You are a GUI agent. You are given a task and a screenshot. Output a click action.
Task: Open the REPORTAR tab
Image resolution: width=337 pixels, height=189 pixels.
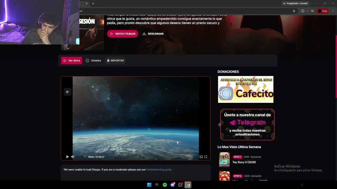pos(115,61)
